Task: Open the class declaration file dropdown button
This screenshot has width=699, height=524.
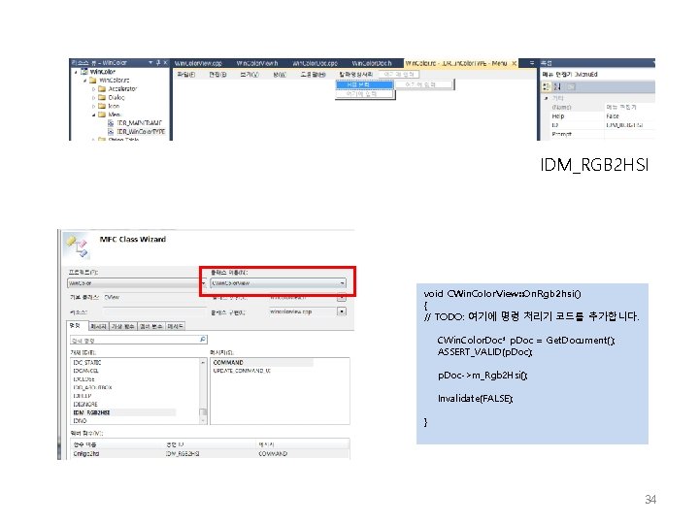Action: pyautogui.click(x=342, y=298)
